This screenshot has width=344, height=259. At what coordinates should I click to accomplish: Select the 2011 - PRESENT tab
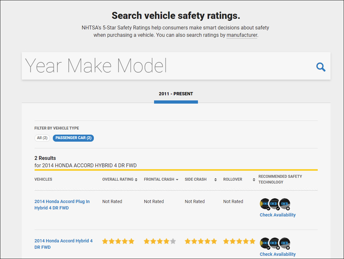[176, 94]
